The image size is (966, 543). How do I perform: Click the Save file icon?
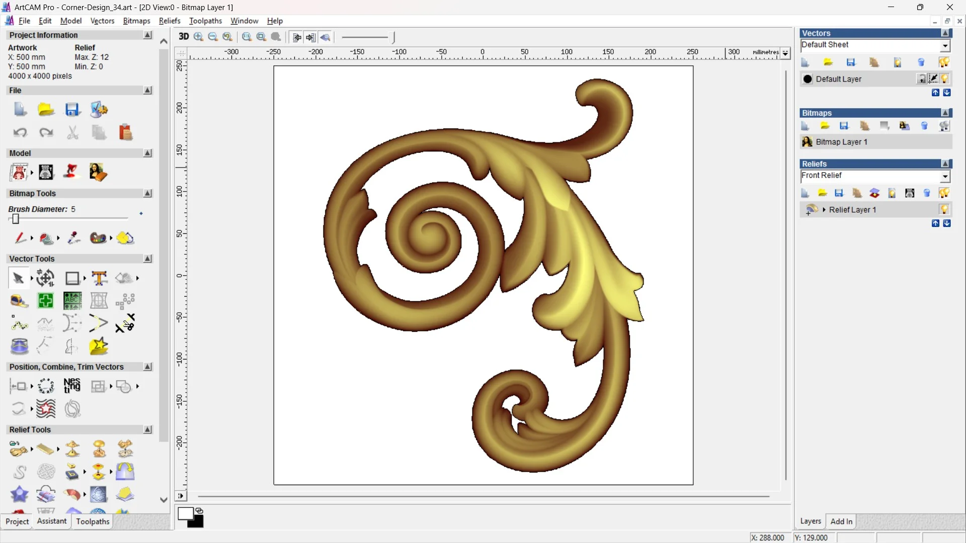(72, 110)
